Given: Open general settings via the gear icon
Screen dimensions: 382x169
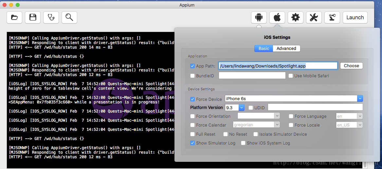Looking at the screenshot, I should (296, 18).
